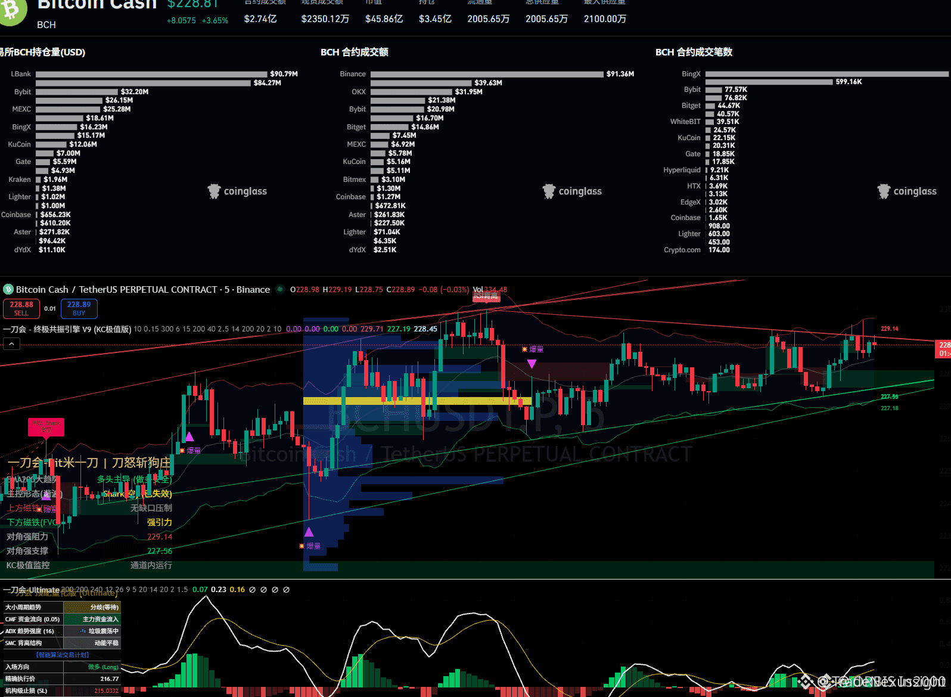This screenshot has height=697, width=951.
Task: Click the 77.57K Bybit trade count value
Action: (736, 89)
